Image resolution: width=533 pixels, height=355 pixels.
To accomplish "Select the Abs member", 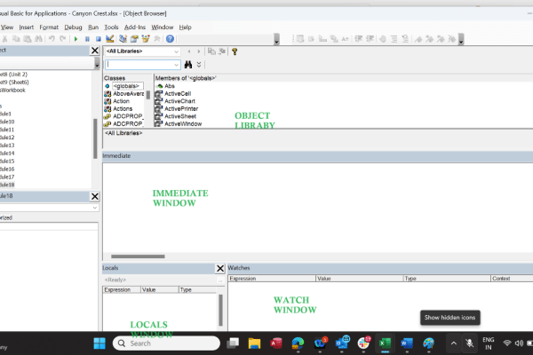I will pos(170,86).
